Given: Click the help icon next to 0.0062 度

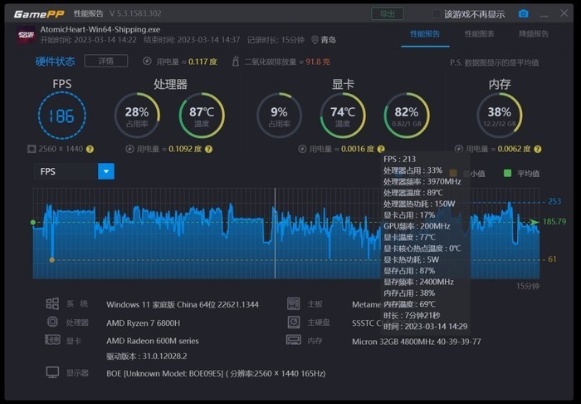Looking at the screenshot, I should pos(538,149).
